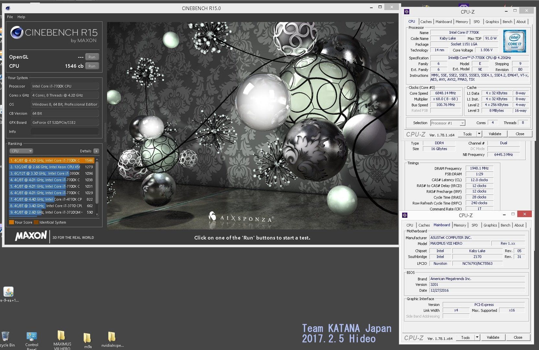This screenshot has height=350, width=539.
Task: Open the Processor #1 selection dropdown
Action: click(x=448, y=123)
